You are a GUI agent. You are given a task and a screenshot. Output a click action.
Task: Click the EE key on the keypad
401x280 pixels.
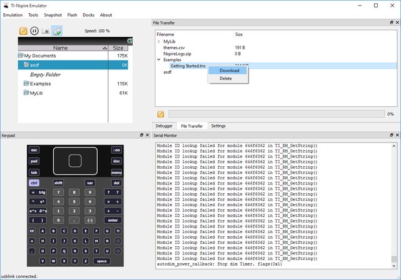click(x=32, y=231)
